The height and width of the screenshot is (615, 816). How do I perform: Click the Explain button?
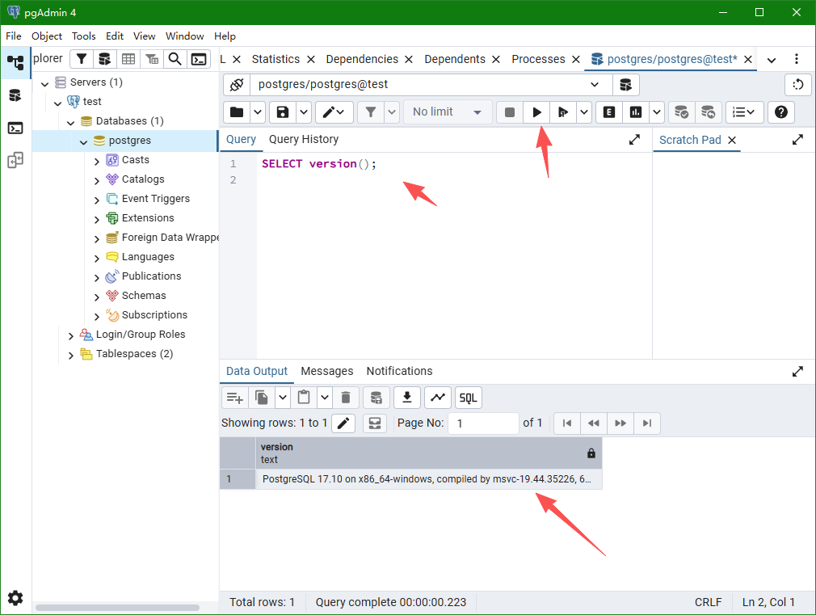point(609,112)
